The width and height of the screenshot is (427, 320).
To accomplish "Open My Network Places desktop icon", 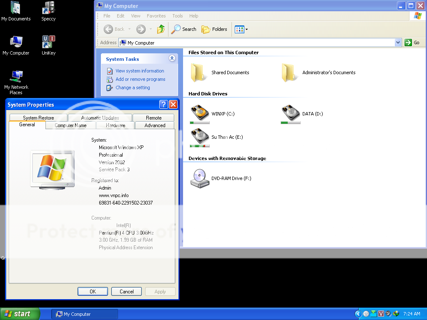I will (16, 82).
